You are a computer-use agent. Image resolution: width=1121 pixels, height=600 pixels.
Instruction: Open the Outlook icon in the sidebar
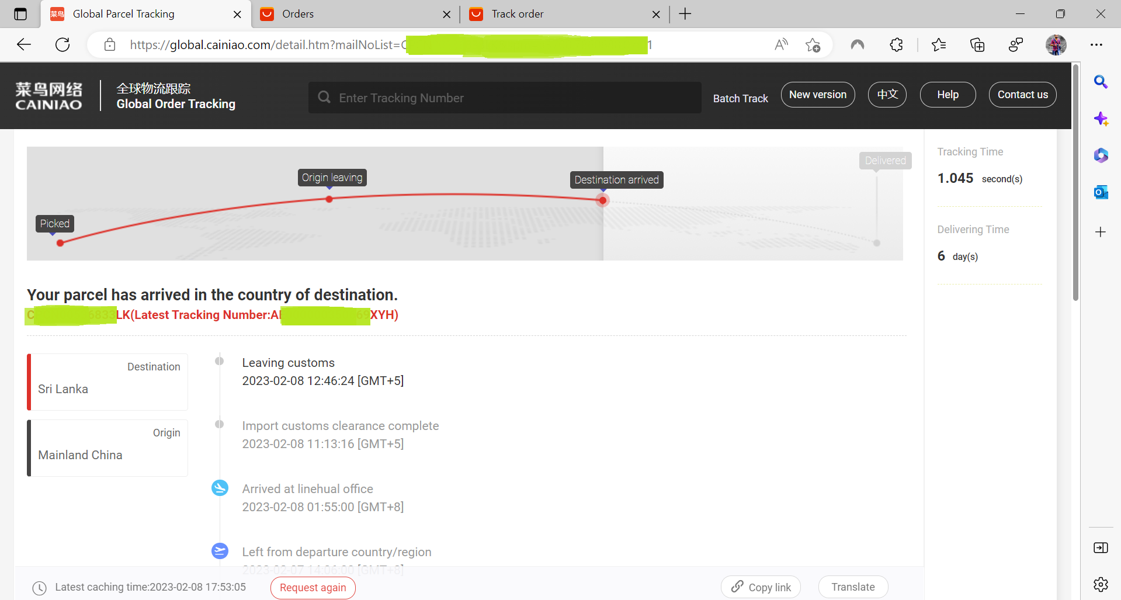coord(1101,192)
